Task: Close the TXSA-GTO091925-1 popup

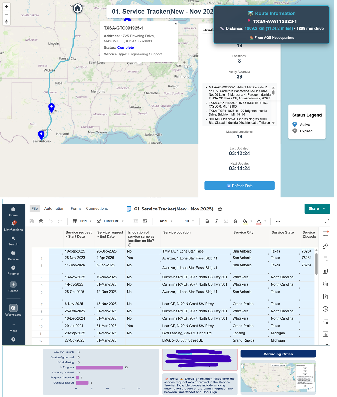Action: (x=176, y=24)
